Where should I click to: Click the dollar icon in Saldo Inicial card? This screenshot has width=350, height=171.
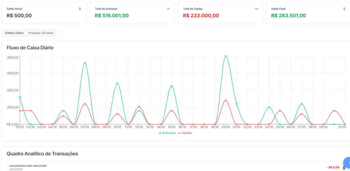point(80,9)
